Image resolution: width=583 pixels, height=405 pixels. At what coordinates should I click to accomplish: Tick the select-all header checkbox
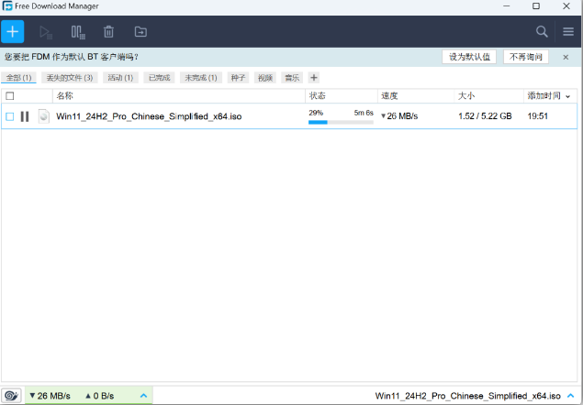10,95
